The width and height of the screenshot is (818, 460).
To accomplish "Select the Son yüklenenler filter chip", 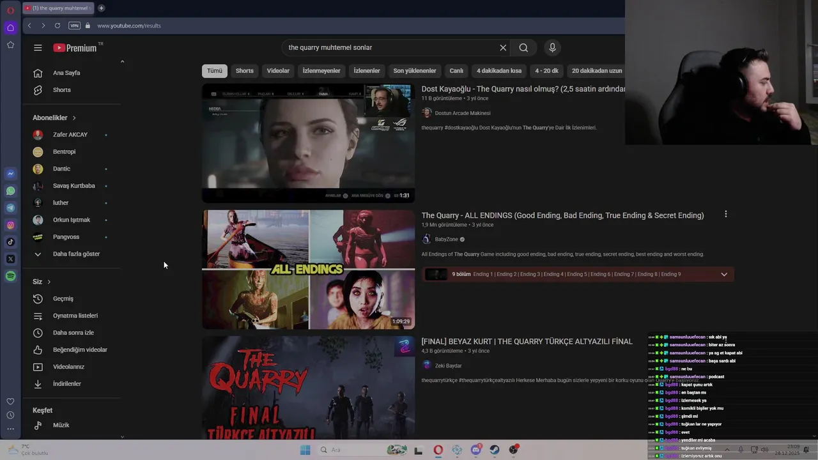I will point(415,71).
